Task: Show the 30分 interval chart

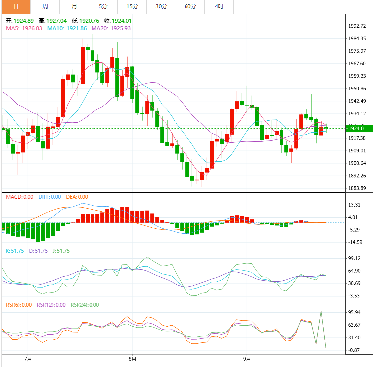Action: 161,6
